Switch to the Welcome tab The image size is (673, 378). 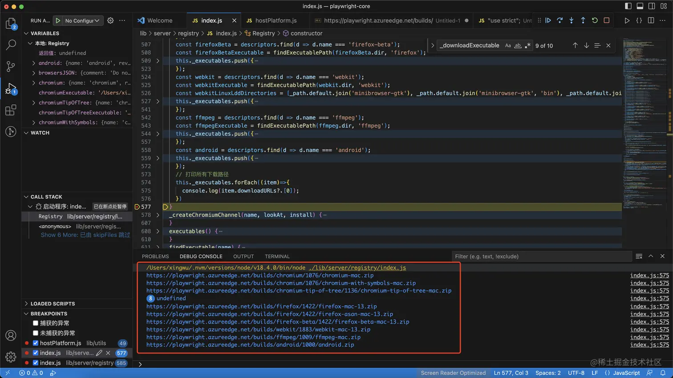pyautogui.click(x=160, y=20)
